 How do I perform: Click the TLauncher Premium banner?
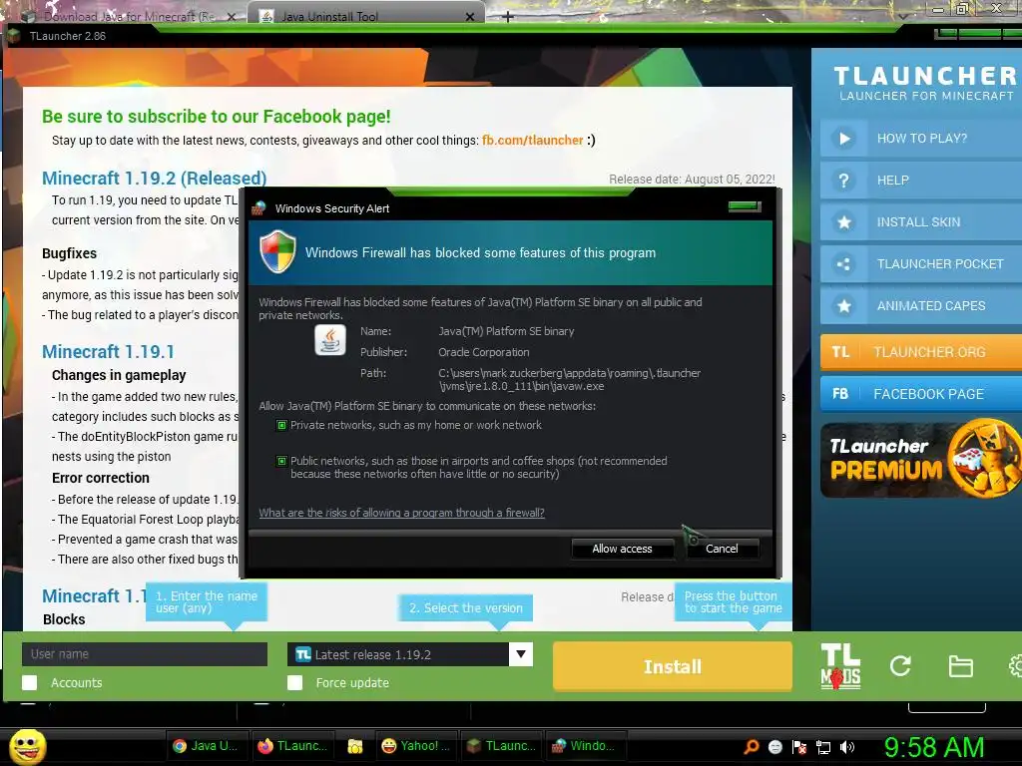click(921, 460)
